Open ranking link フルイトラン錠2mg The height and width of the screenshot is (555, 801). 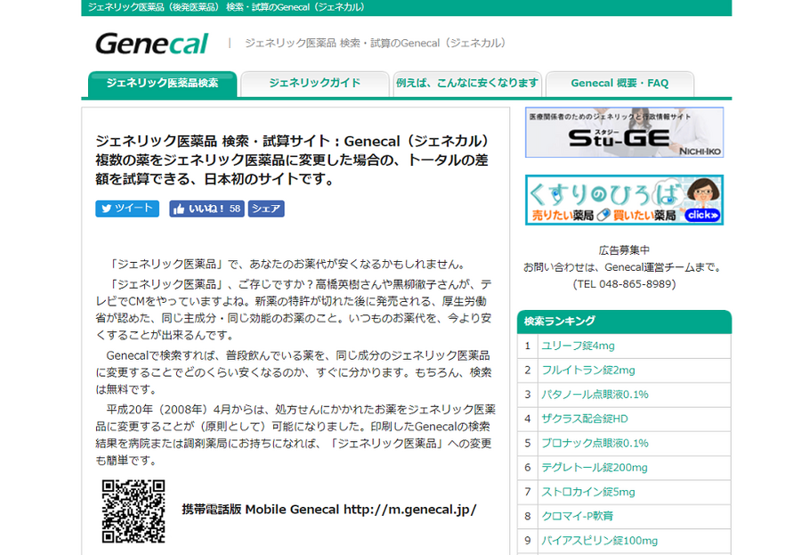tap(588, 371)
